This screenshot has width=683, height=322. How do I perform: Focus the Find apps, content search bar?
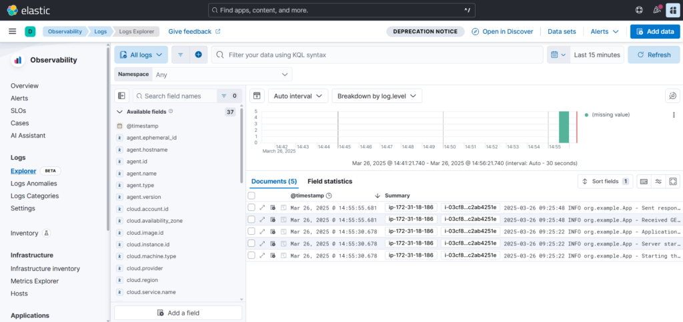(x=341, y=10)
